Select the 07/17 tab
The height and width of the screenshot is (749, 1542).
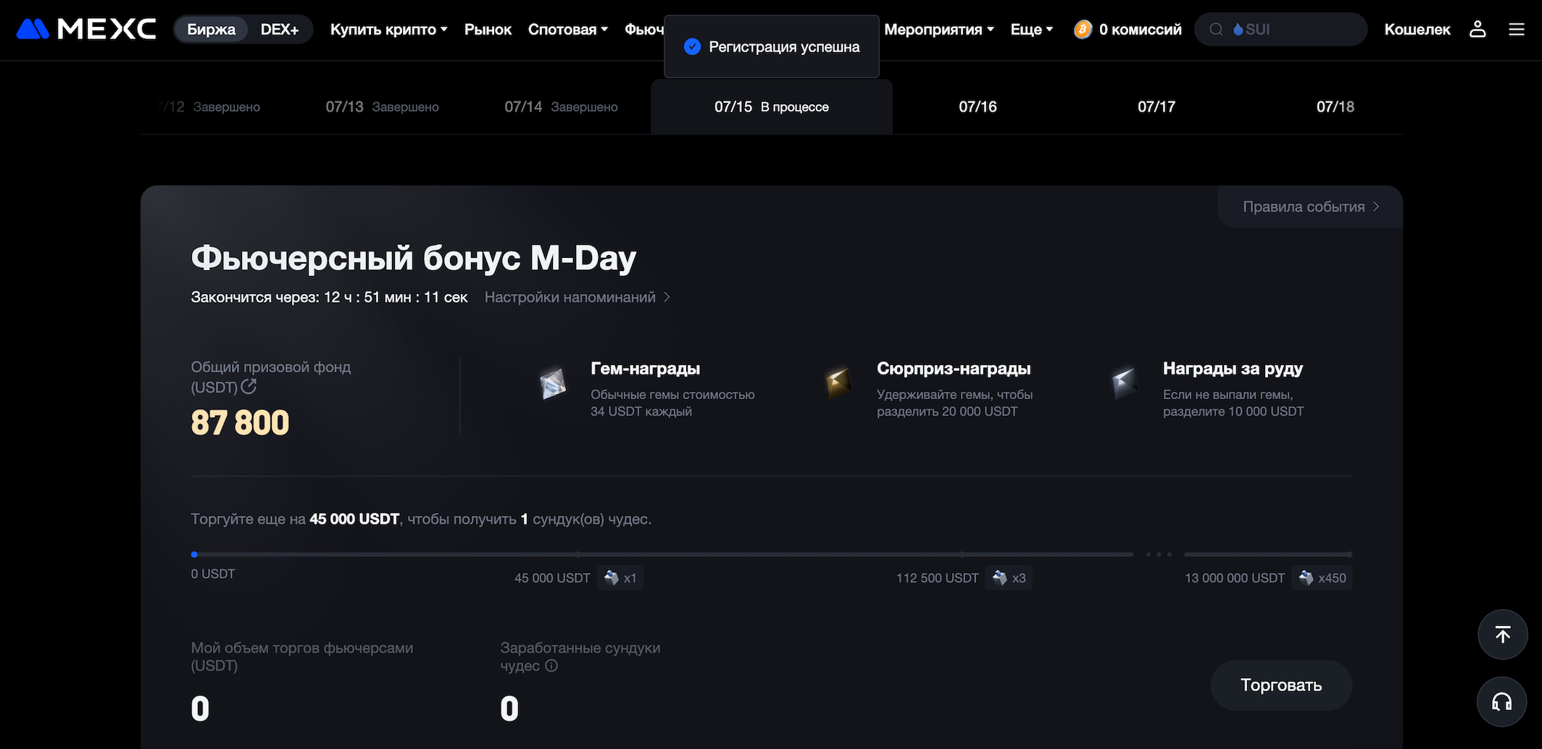1156,106
